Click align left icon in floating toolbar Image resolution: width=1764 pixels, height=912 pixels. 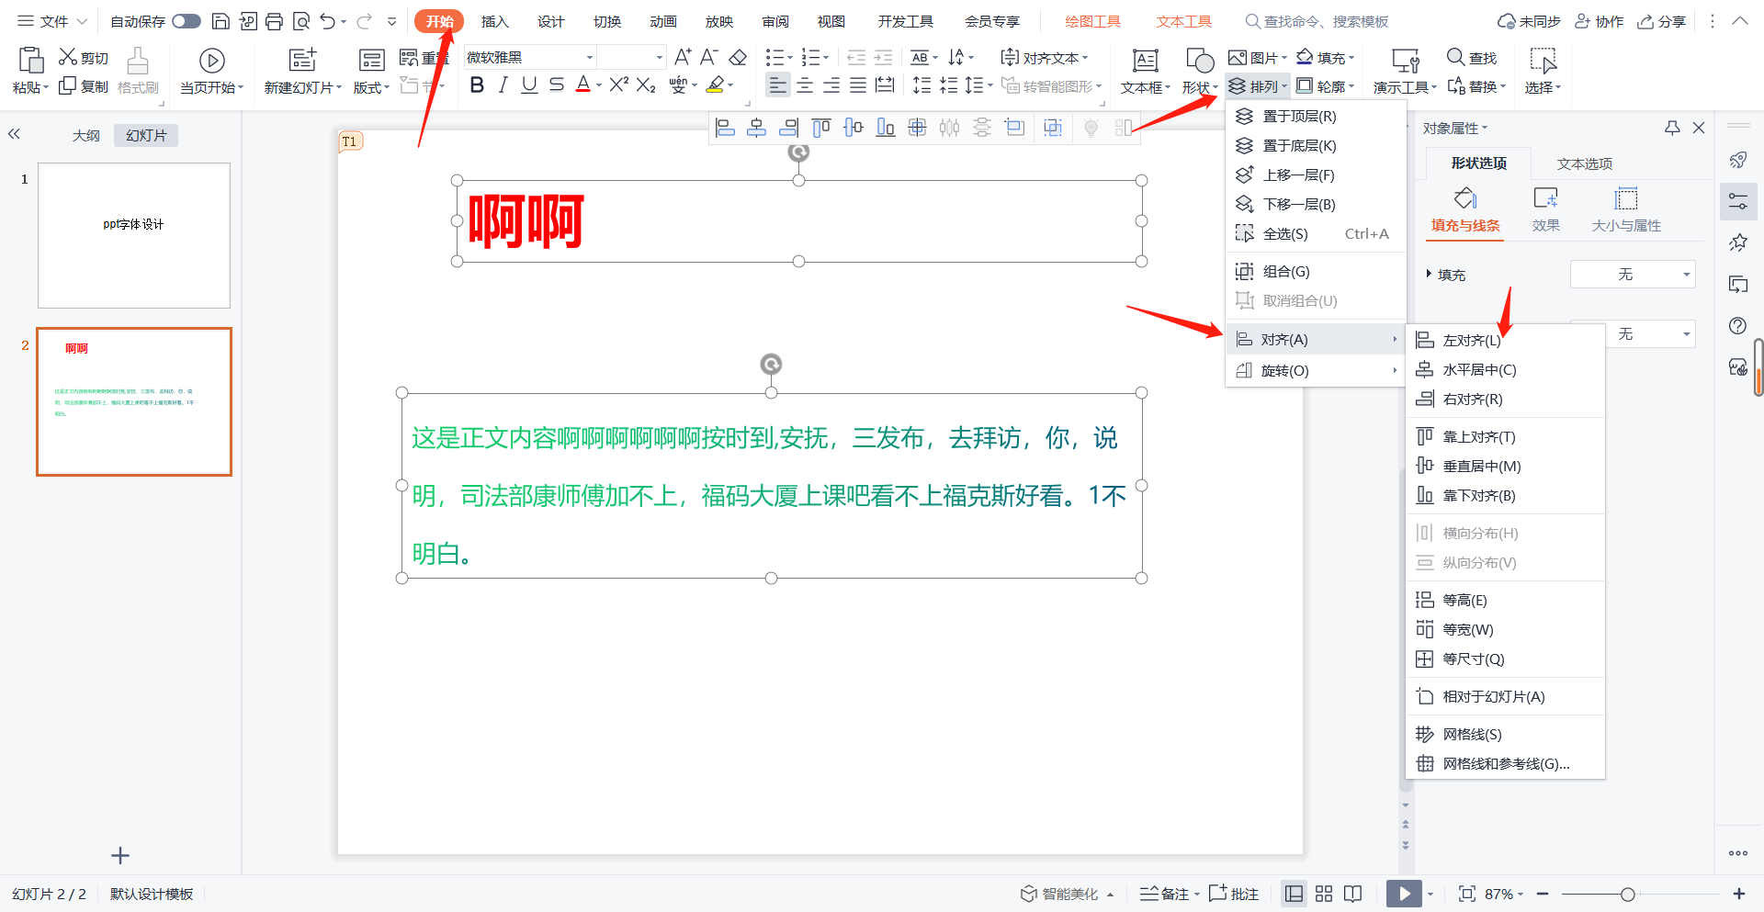[x=725, y=128]
